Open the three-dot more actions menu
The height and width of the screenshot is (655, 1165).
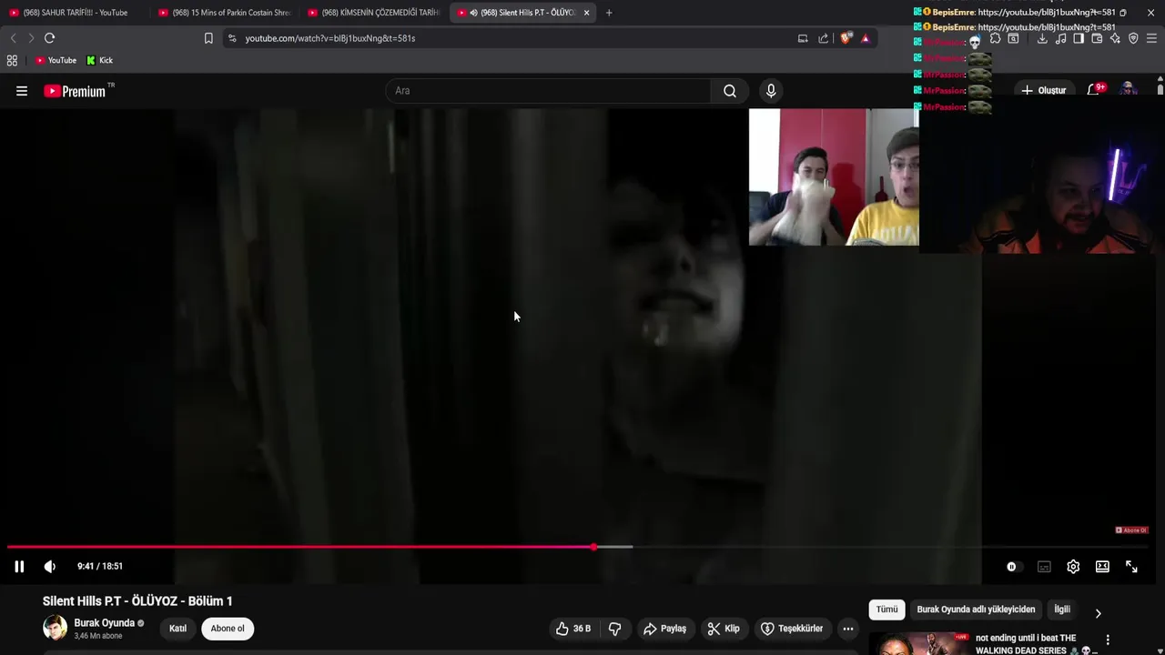coord(848,629)
